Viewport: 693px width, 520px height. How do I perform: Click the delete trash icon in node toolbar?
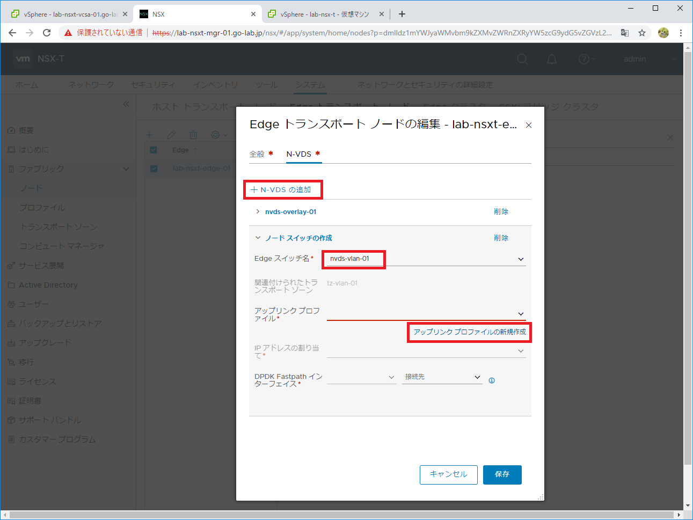pos(193,135)
